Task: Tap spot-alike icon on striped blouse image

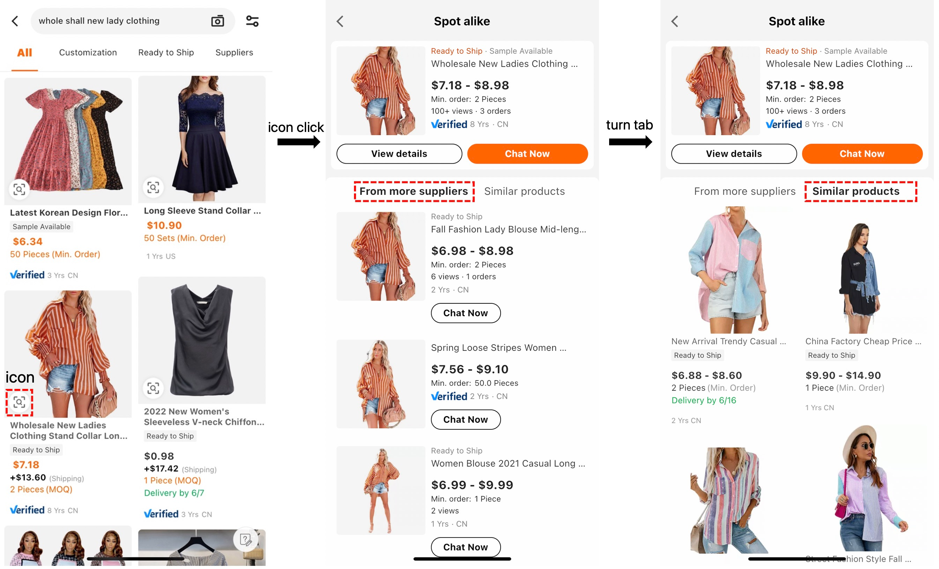Action: (x=19, y=402)
